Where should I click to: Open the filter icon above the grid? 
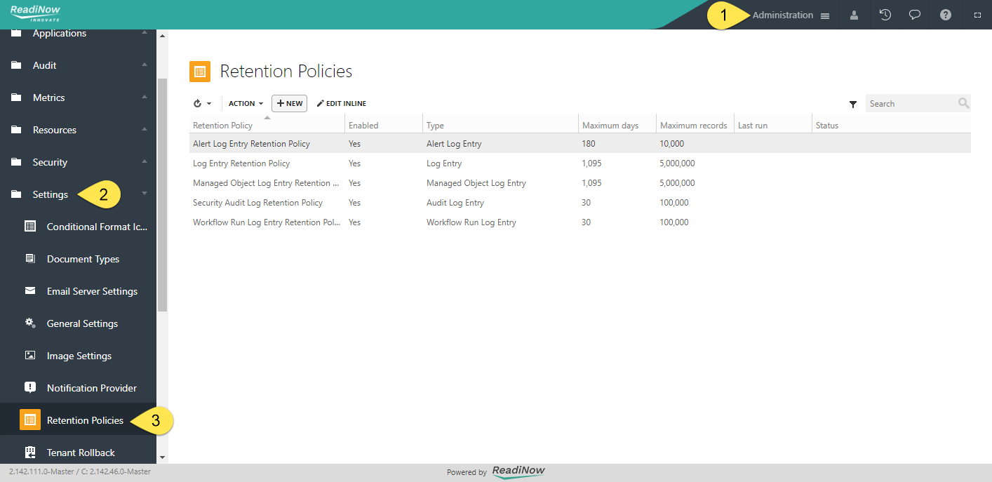[853, 103]
